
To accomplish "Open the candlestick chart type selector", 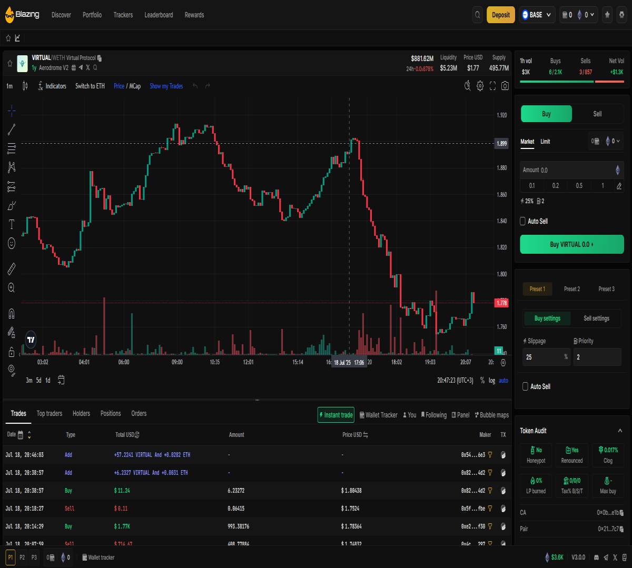I will (x=25, y=86).
